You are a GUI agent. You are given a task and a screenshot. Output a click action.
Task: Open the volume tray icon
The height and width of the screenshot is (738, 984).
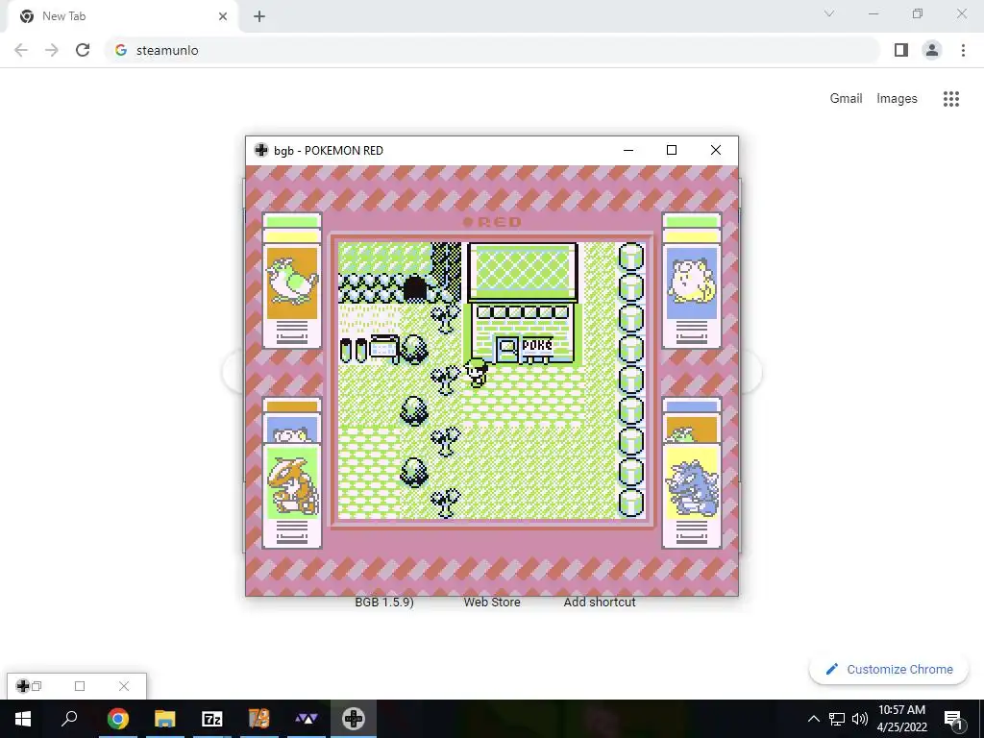(x=860, y=719)
